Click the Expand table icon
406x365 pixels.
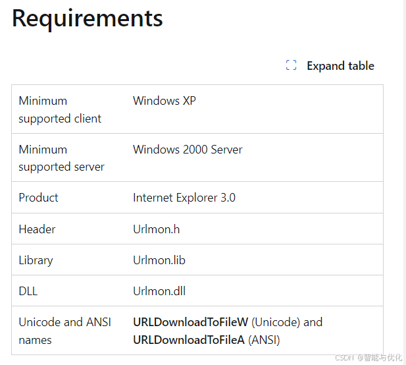(291, 65)
